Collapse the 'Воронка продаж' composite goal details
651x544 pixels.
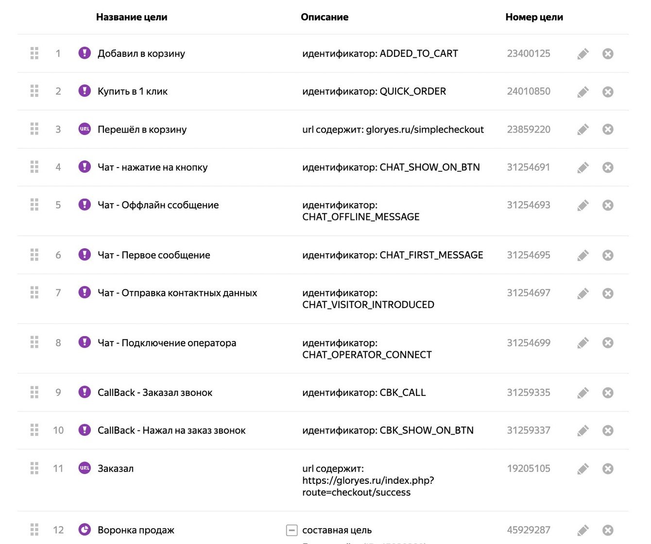click(291, 530)
